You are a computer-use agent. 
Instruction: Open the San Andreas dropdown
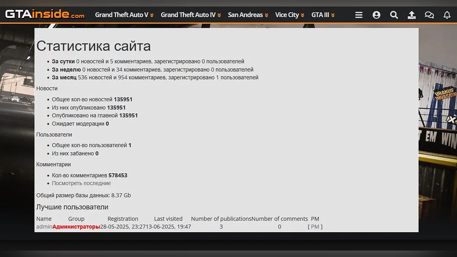[x=248, y=15]
